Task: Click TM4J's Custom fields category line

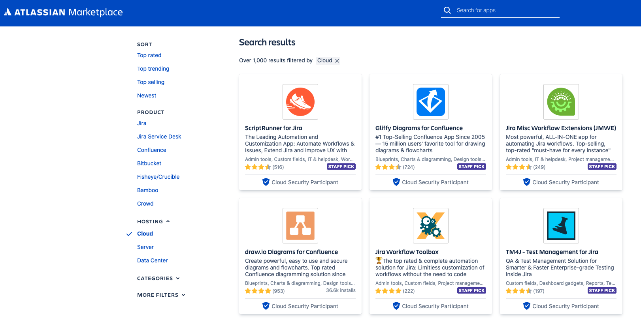Action: (560, 283)
